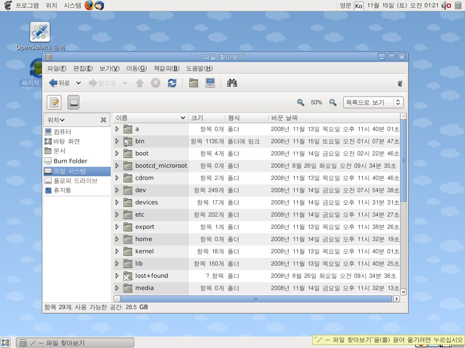
Task: Click the stop loading icon
Action: click(x=155, y=83)
